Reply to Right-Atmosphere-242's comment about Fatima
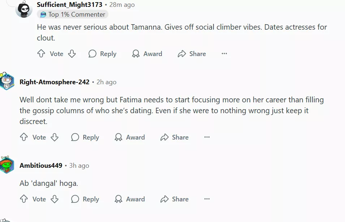This screenshot has height=222, width=345. 85,137
